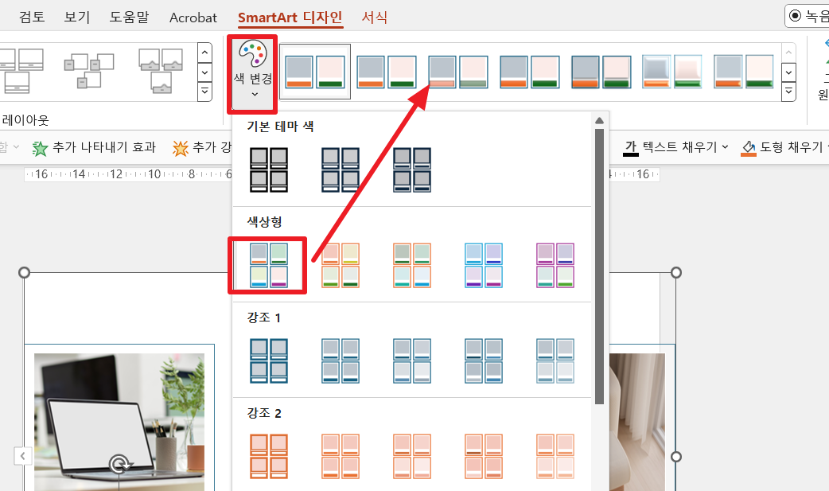Select first SmartArt style in the style gallery

click(x=314, y=72)
